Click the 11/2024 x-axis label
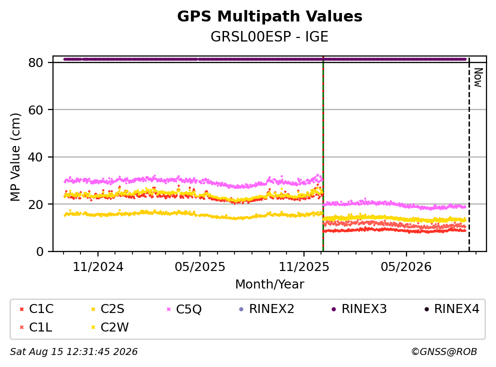The width and height of the screenshot is (496, 367). [98, 267]
